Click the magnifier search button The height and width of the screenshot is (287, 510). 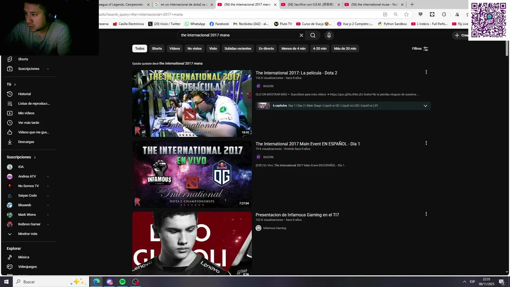pos(313,35)
